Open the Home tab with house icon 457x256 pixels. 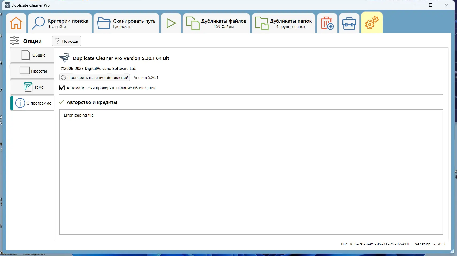coord(16,23)
